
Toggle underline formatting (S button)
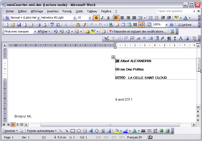click(x=108, y=18)
